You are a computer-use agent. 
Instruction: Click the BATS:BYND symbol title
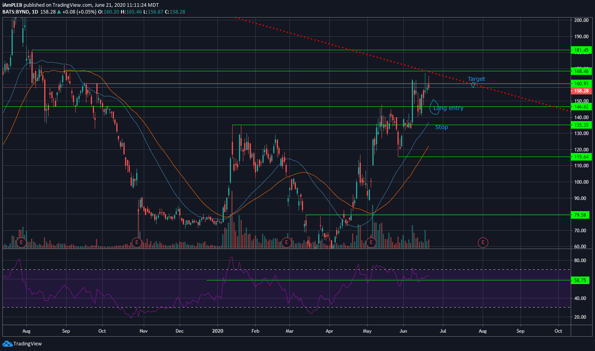point(16,12)
